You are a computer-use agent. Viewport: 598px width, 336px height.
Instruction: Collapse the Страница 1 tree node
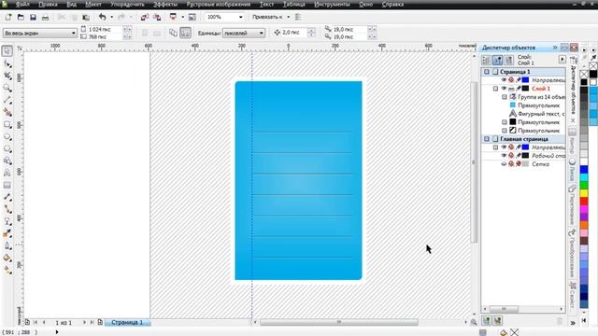(487, 72)
